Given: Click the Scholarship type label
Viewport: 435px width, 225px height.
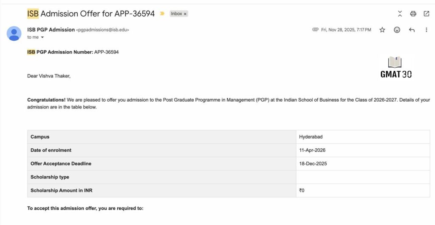Looking at the screenshot, I should pos(50,177).
